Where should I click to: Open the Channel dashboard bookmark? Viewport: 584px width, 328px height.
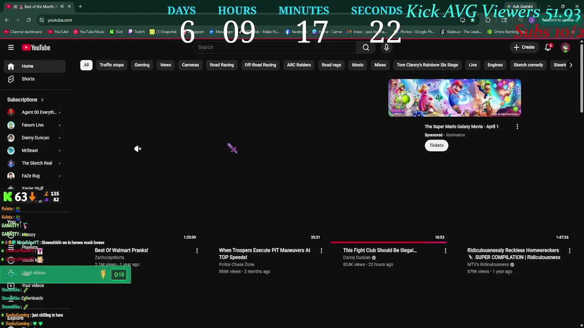pyautogui.click(x=23, y=32)
